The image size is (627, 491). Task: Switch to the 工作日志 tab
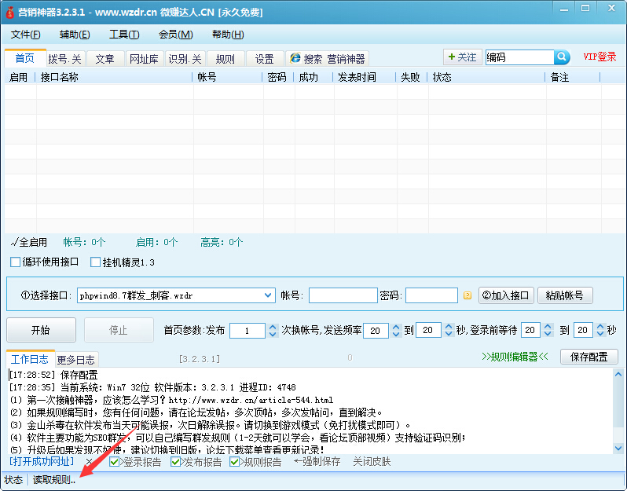[30, 359]
